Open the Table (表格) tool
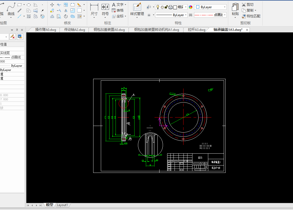The image size is (293, 210). coord(117,11)
